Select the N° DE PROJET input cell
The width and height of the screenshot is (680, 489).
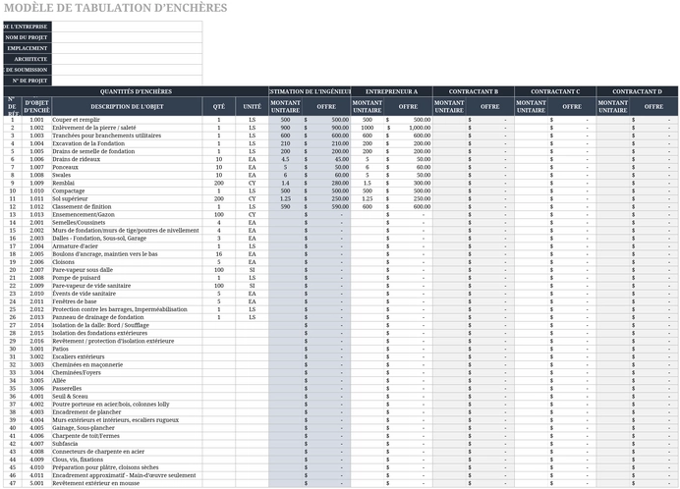point(127,81)
